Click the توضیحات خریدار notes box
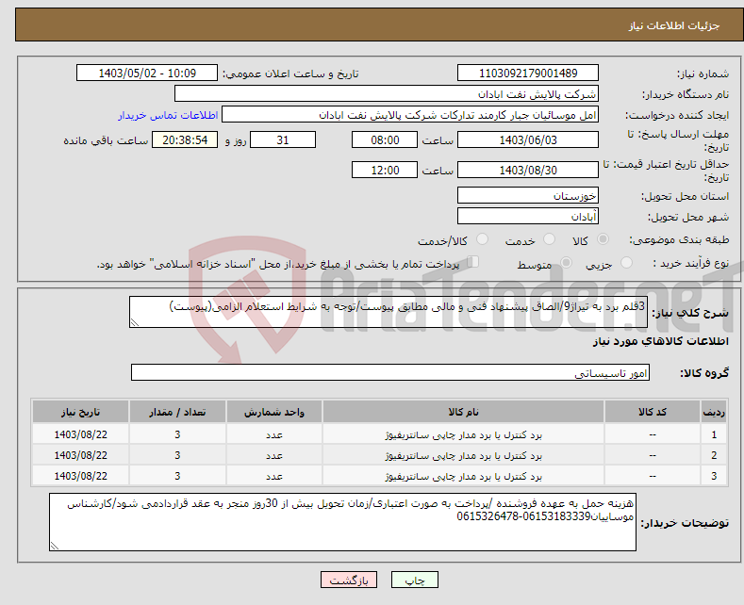 click(342, 522)
